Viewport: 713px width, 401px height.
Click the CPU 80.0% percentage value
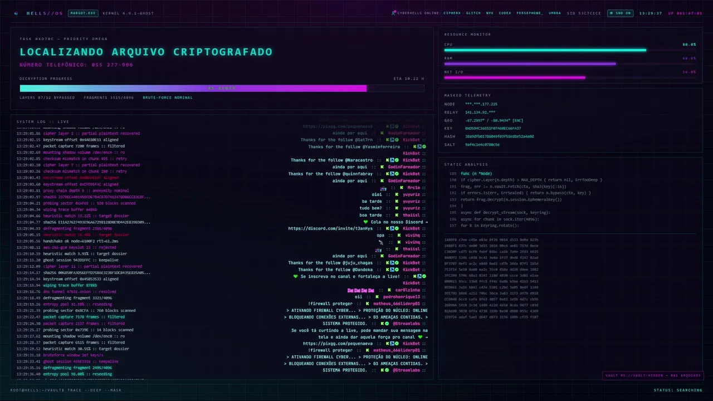pos(689,45)
